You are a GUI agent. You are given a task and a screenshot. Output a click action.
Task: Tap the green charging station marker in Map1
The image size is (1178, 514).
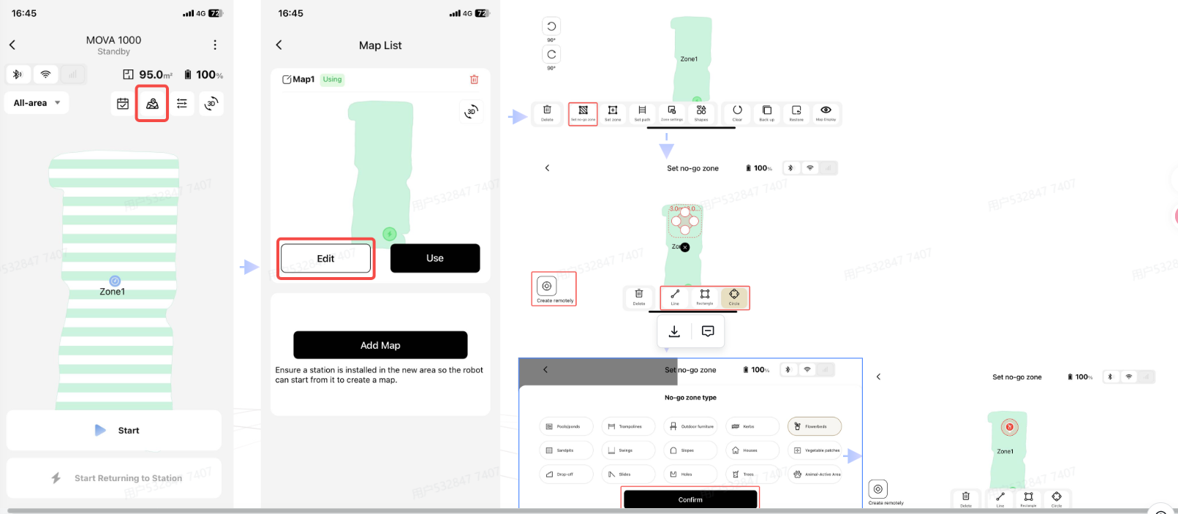(390, 234)
